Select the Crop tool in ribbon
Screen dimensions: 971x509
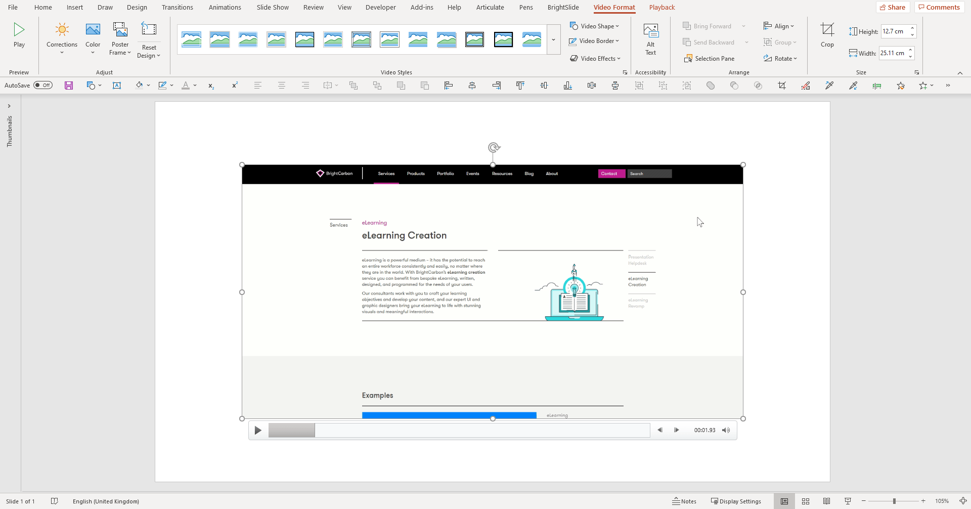point(827,35)
